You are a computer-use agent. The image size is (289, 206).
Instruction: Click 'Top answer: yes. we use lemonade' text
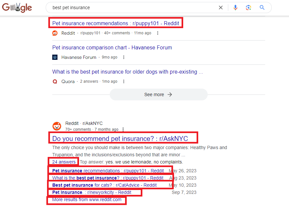[131, 162]
